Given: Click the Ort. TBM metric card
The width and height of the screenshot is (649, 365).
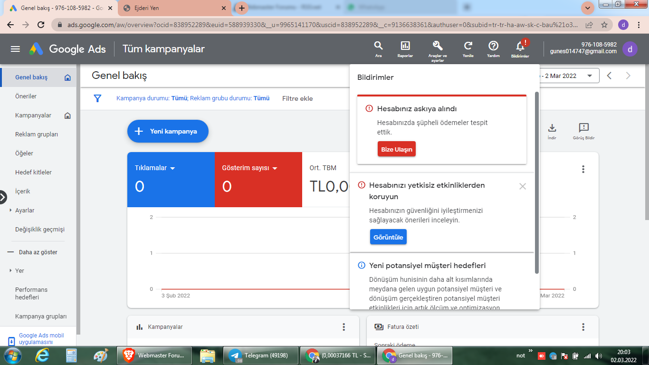Looking at the screenshot, I should coord(326,180).
